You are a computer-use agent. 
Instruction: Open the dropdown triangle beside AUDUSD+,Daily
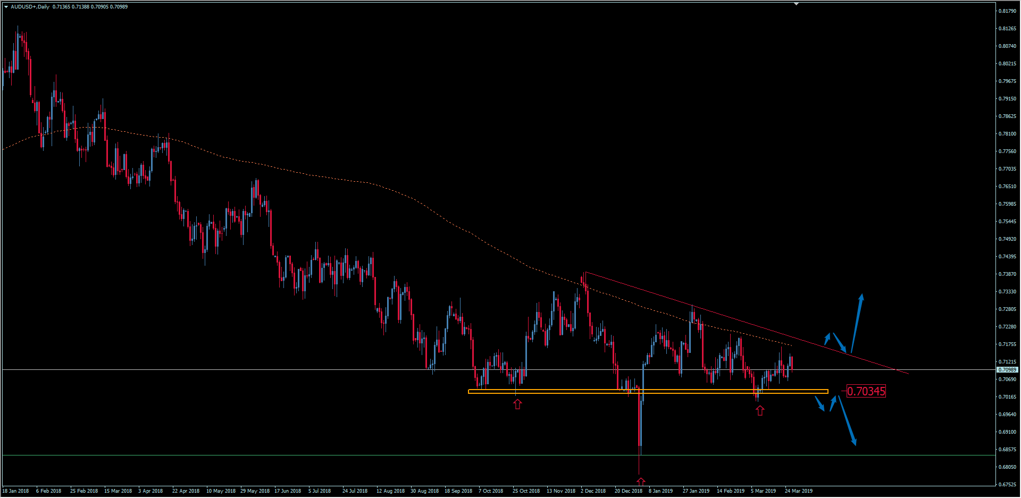click(6, 7)
